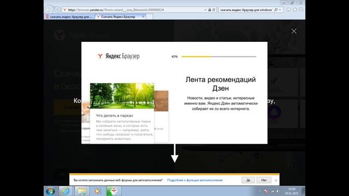
Task: Click the Internet Explorer taskbar icon
Action: (65, 191)
